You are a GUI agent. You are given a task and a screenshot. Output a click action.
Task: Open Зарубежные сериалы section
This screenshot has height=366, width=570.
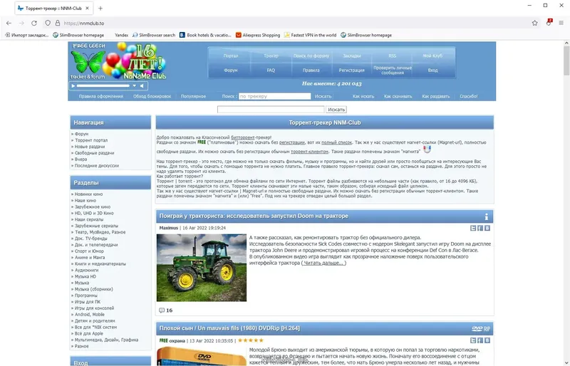coord(96,226)
